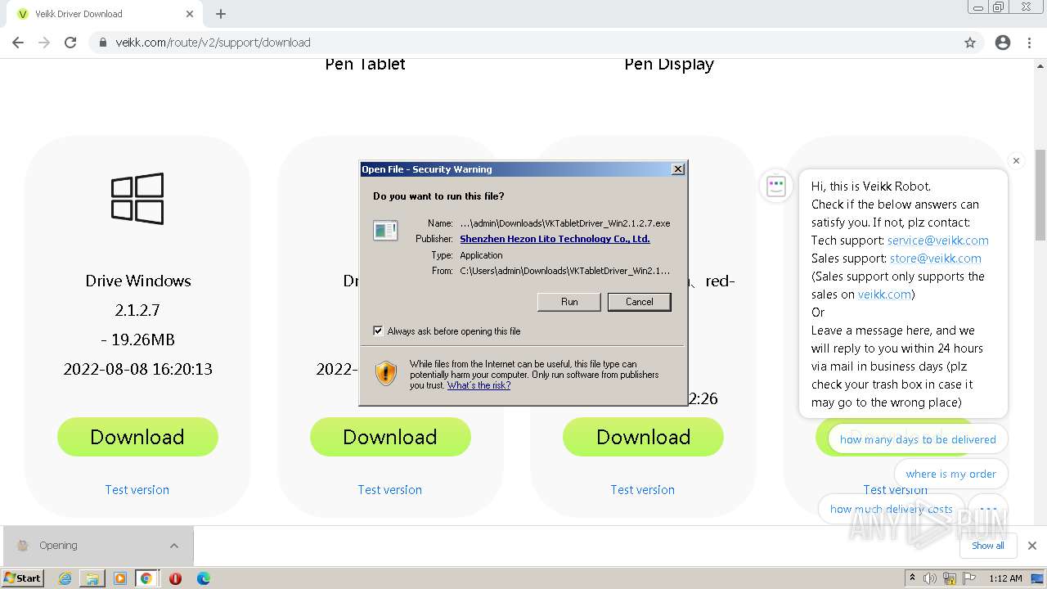The image size is (1047, 589).
Task: Ask how many days to be delivered
Action: coord(918,439)
